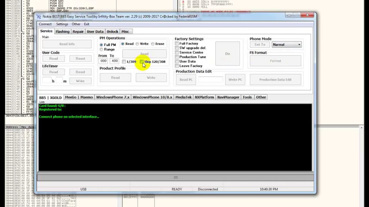
Task: Select the NXPlatform tab
Action: coord(204,97)
